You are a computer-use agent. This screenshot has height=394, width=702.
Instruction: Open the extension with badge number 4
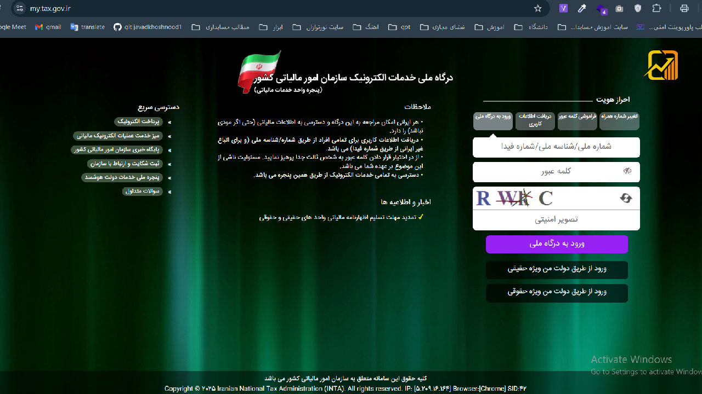pyautogui.click(x=602, y=9)
